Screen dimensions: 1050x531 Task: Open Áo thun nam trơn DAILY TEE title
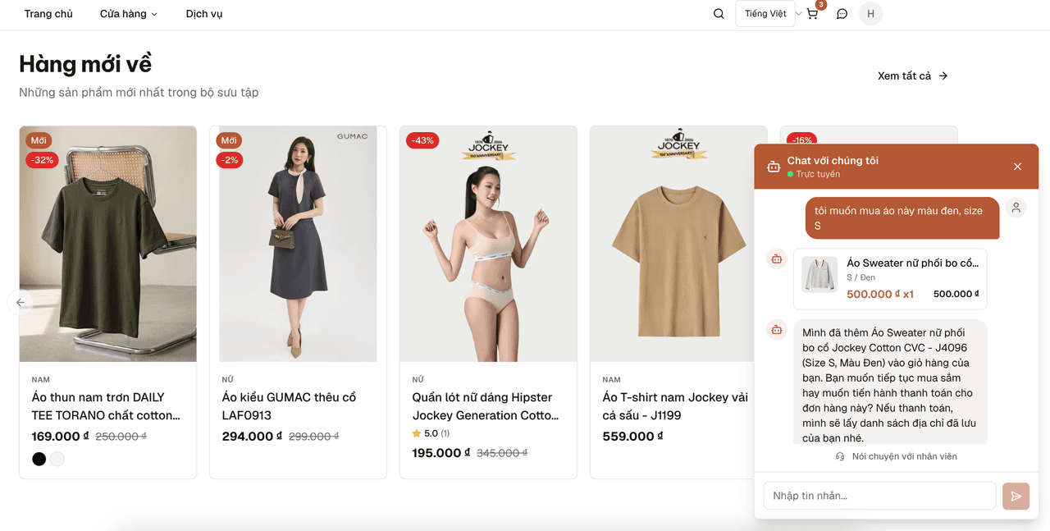[x=107, y=406]
